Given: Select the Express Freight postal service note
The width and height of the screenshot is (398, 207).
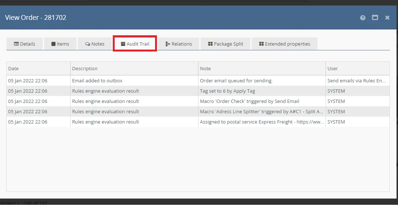Looking at the screenshot, I should coord(262,122).
